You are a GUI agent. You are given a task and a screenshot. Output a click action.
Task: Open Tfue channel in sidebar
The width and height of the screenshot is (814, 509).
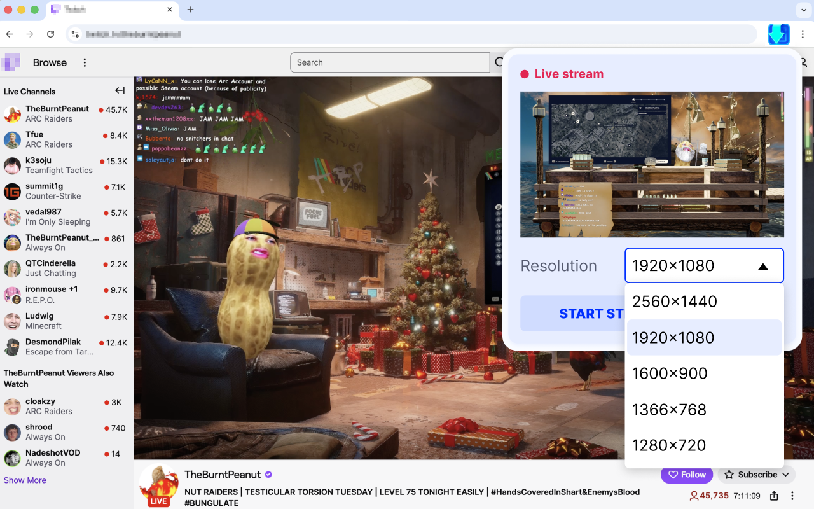point(67,139)
